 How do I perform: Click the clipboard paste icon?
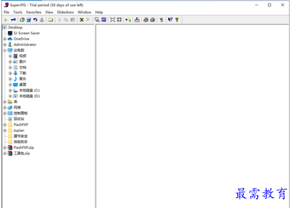(x=73, y=20)
